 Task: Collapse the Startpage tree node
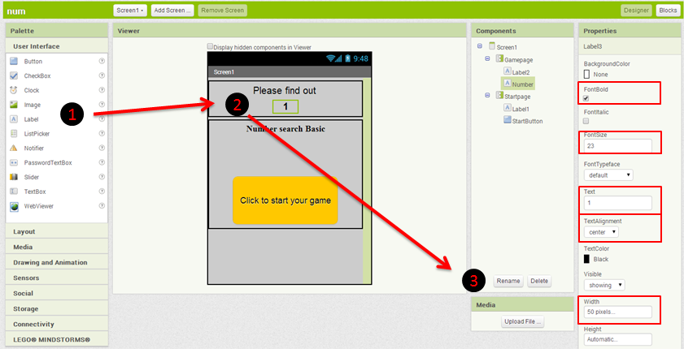[x=488, y=95]
